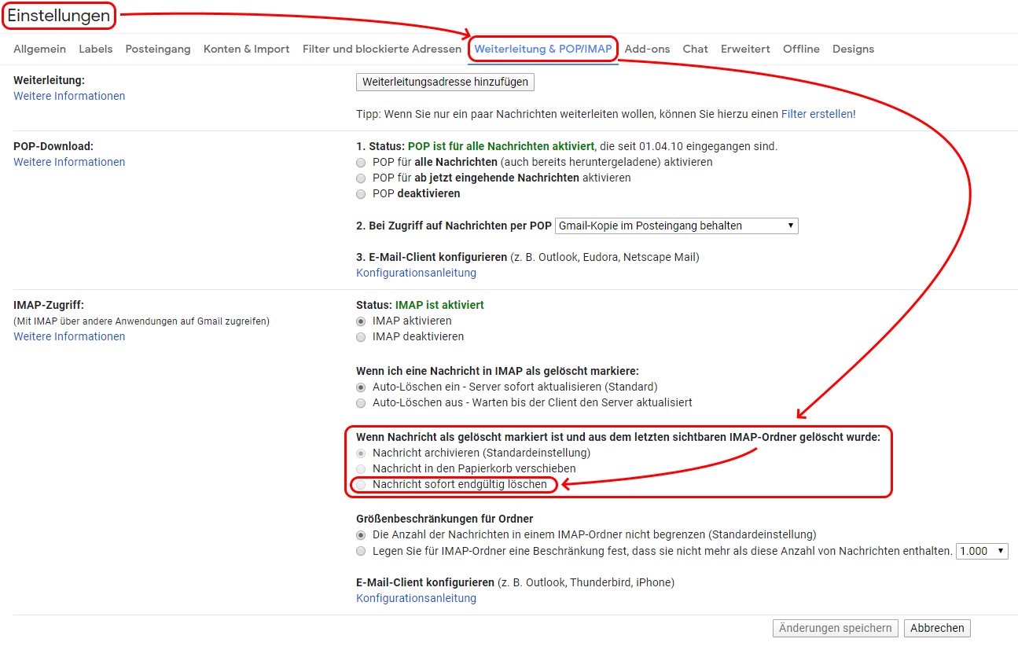Enable the IMAP folder size limit option
This screenshot has height=646, width=1018.
pos(361,551)
